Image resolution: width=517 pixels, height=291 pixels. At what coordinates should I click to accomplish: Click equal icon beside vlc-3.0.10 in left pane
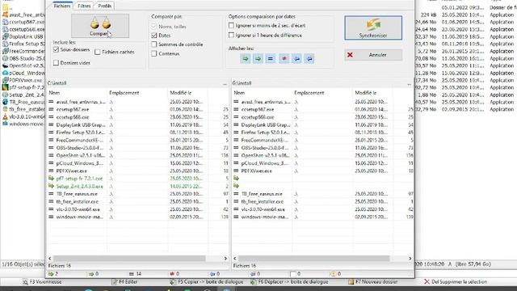[51, 209]
